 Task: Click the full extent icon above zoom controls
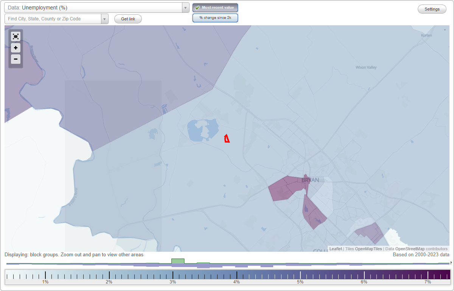16,36
